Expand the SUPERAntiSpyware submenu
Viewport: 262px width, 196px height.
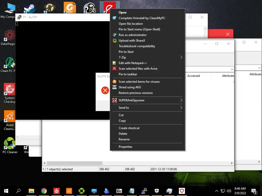(x=147, y=100)
